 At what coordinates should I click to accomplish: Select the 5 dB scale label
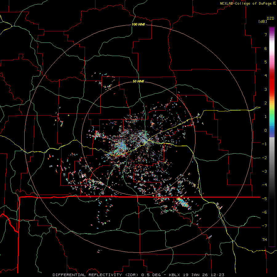(x=266, y=62)
